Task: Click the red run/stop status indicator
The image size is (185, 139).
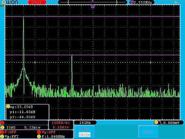Action: click(x=37, y=2)
